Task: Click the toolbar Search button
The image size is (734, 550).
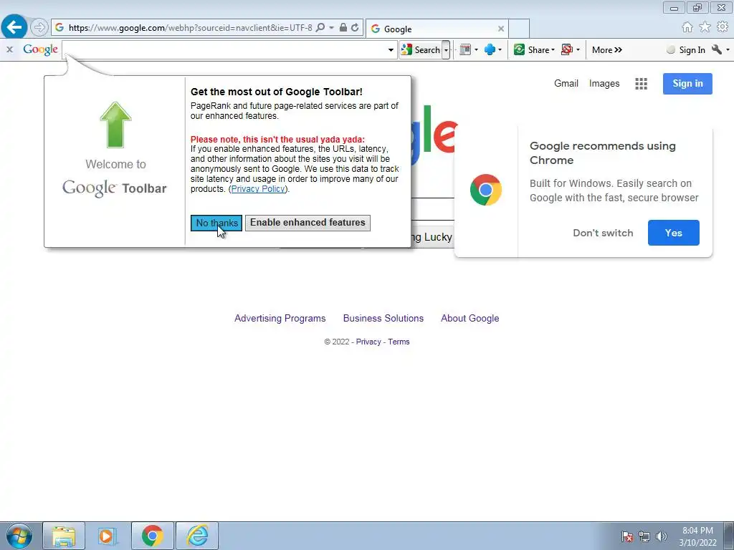Action: [x=420, y=50]
